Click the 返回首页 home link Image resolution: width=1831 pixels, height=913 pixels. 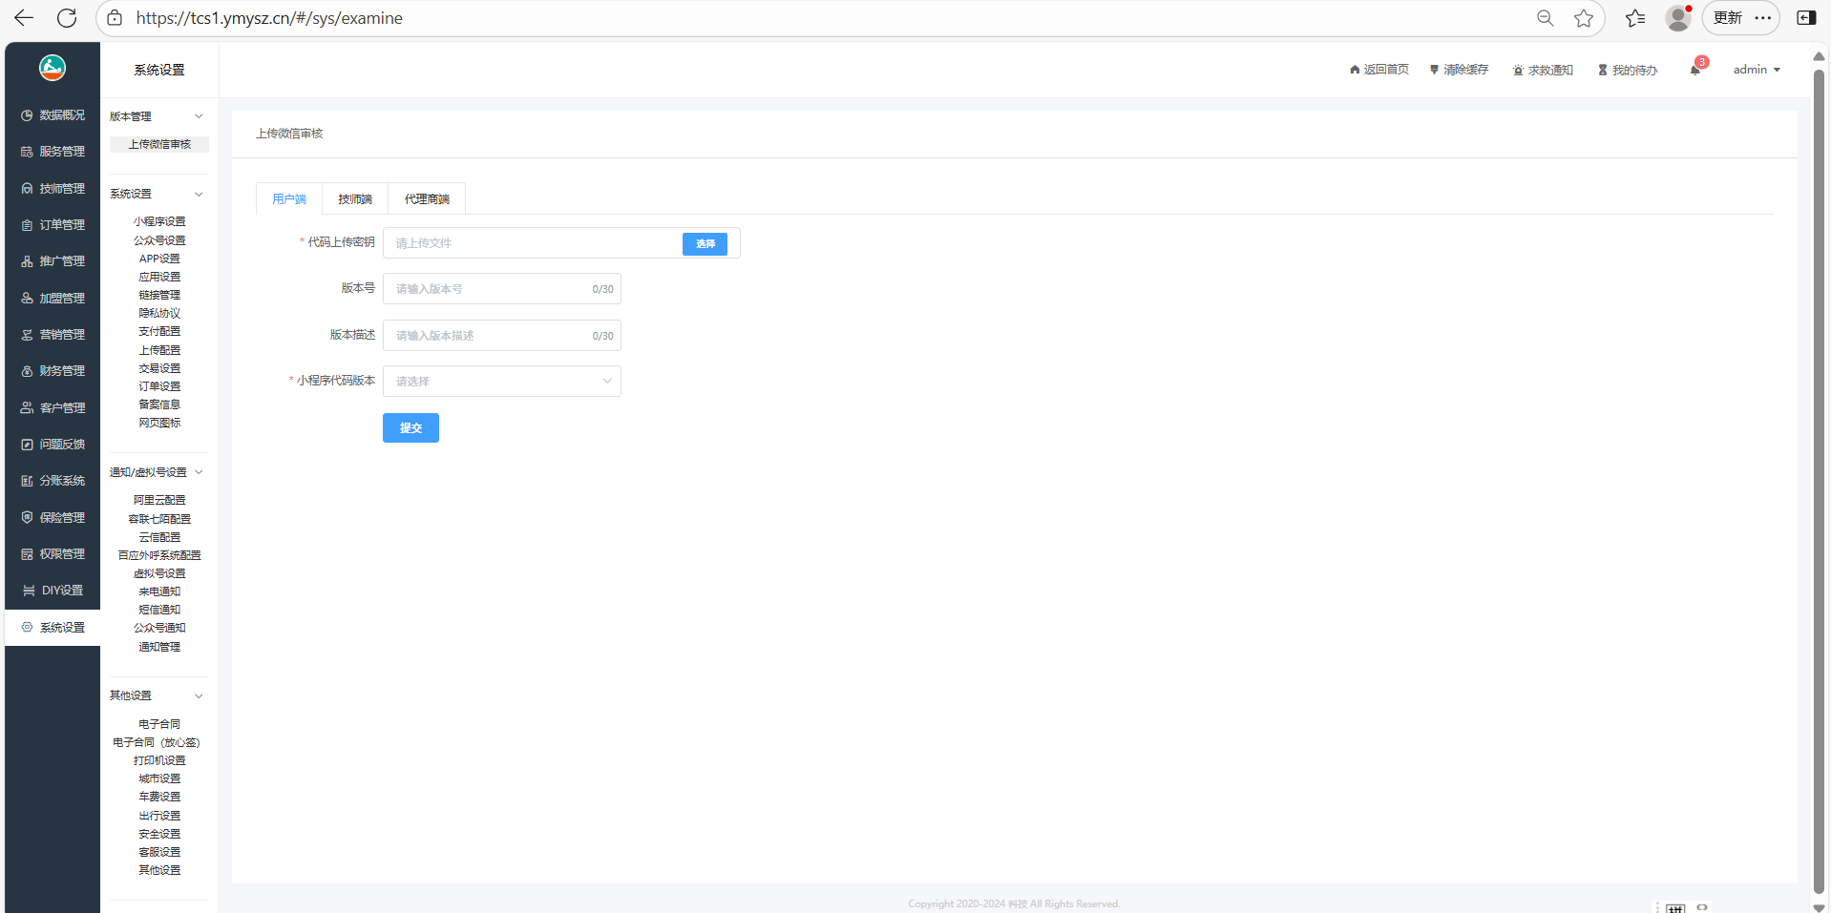(1379, 70)
